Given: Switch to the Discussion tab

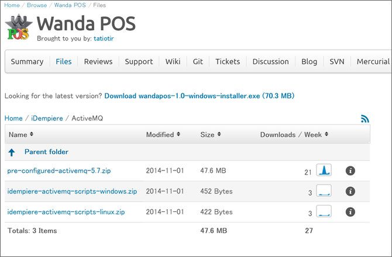Looking at the screenshot, I should point(270,62).
